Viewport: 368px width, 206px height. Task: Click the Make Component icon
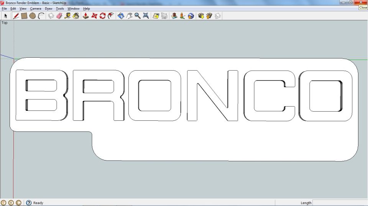51,16
